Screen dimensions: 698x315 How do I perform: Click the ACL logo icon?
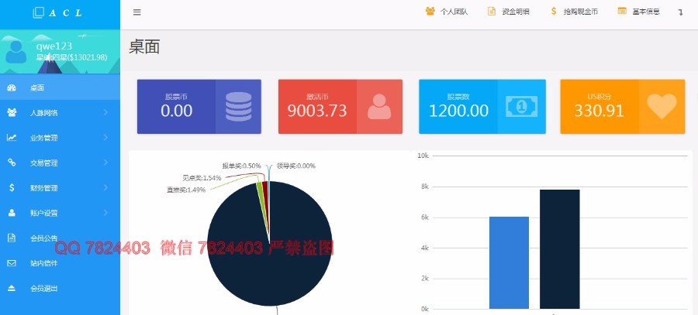pyautogui.click(x=39, y=12)
